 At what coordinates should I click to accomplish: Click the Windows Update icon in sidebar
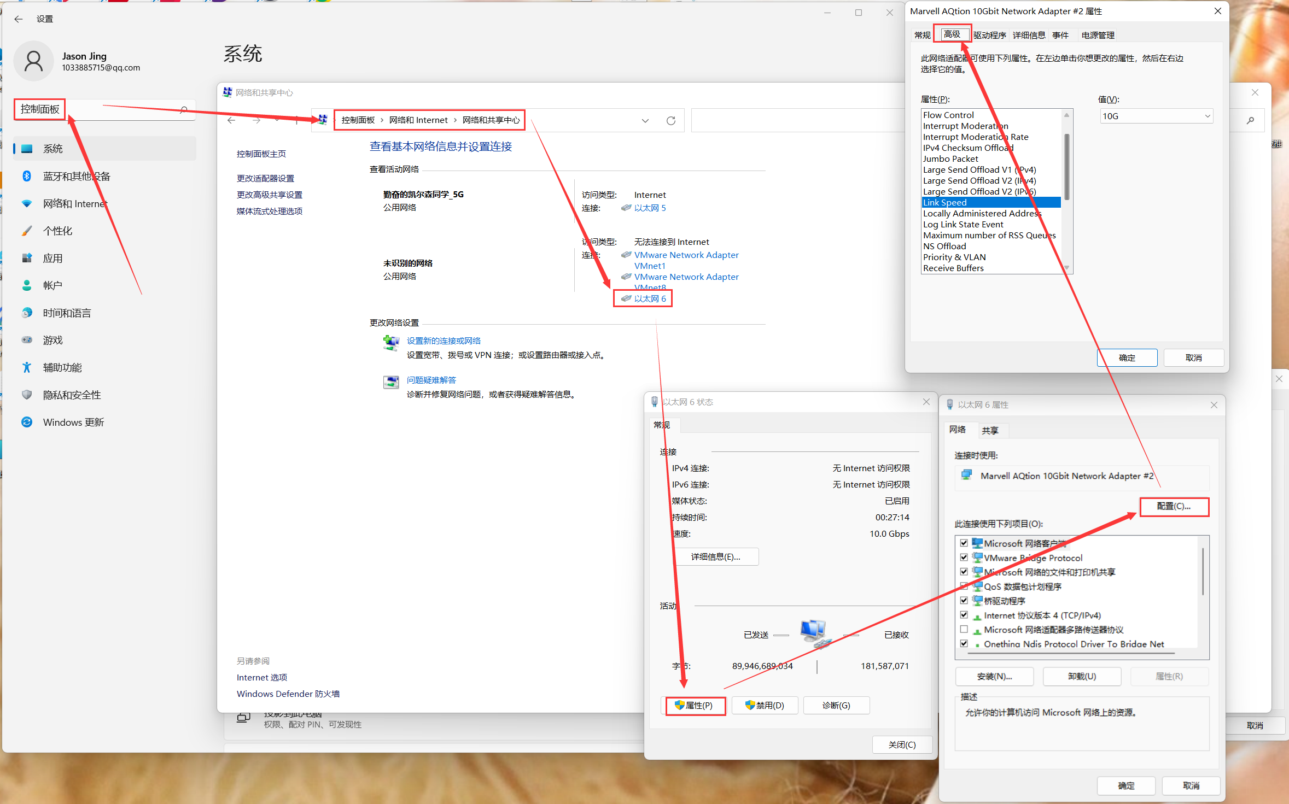click(x=26, y=422)
